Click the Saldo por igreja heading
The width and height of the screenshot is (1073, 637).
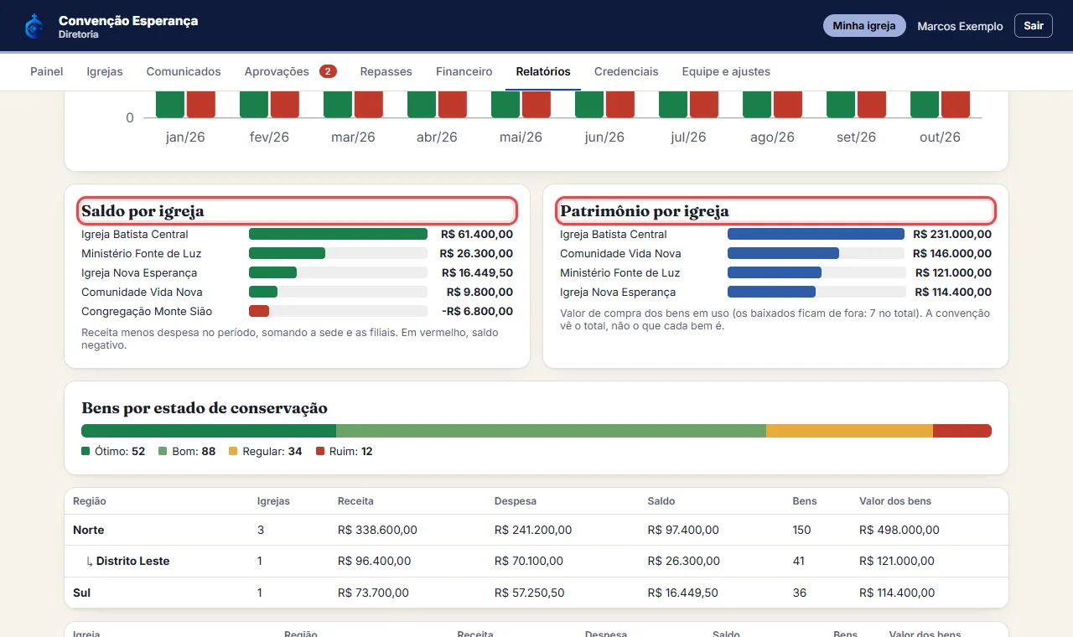(143, 211)
